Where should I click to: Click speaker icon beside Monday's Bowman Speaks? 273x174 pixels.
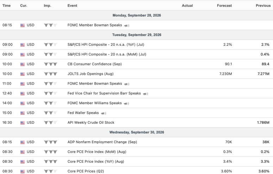click(x=126, y=26)
